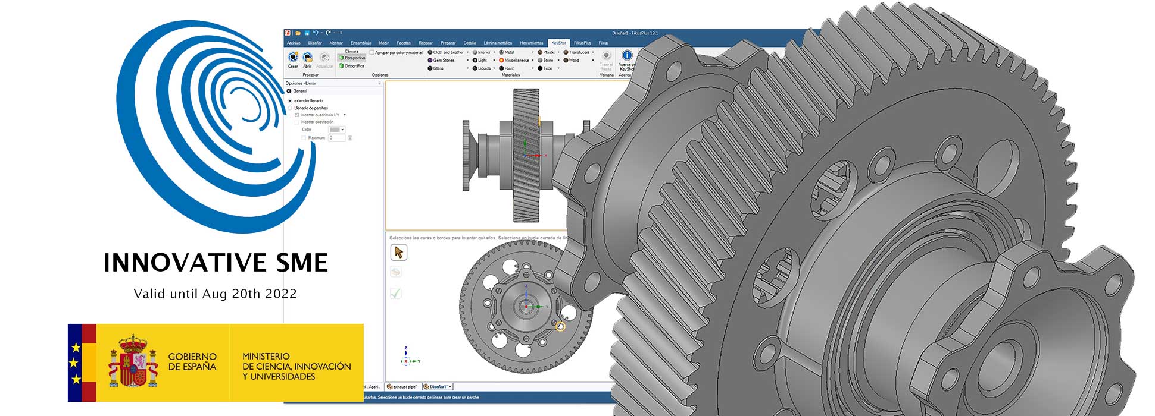Viewport: 1155px width, 416px height.
Task: Select the Ortográfica camera option
Action: [x=351, y=66]
